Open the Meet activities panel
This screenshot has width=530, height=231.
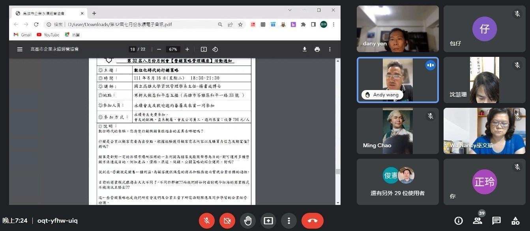pyautogui.click(x=515, y=221)
